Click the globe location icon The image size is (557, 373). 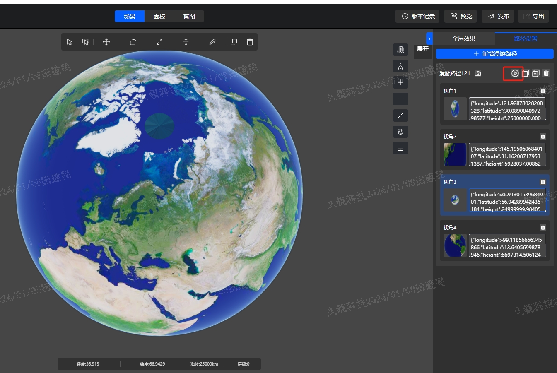tap(400, 132)
